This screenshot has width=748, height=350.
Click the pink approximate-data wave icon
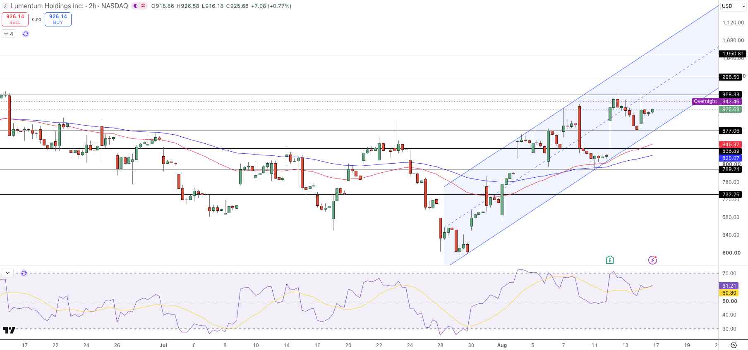tap(143, 6)
